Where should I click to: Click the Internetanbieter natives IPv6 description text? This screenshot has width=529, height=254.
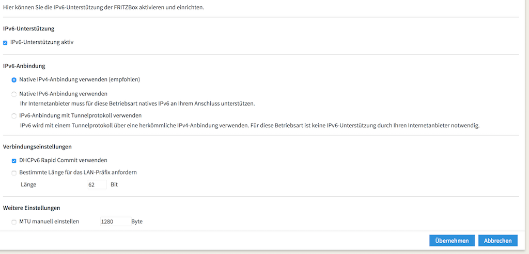coord(137,104)
